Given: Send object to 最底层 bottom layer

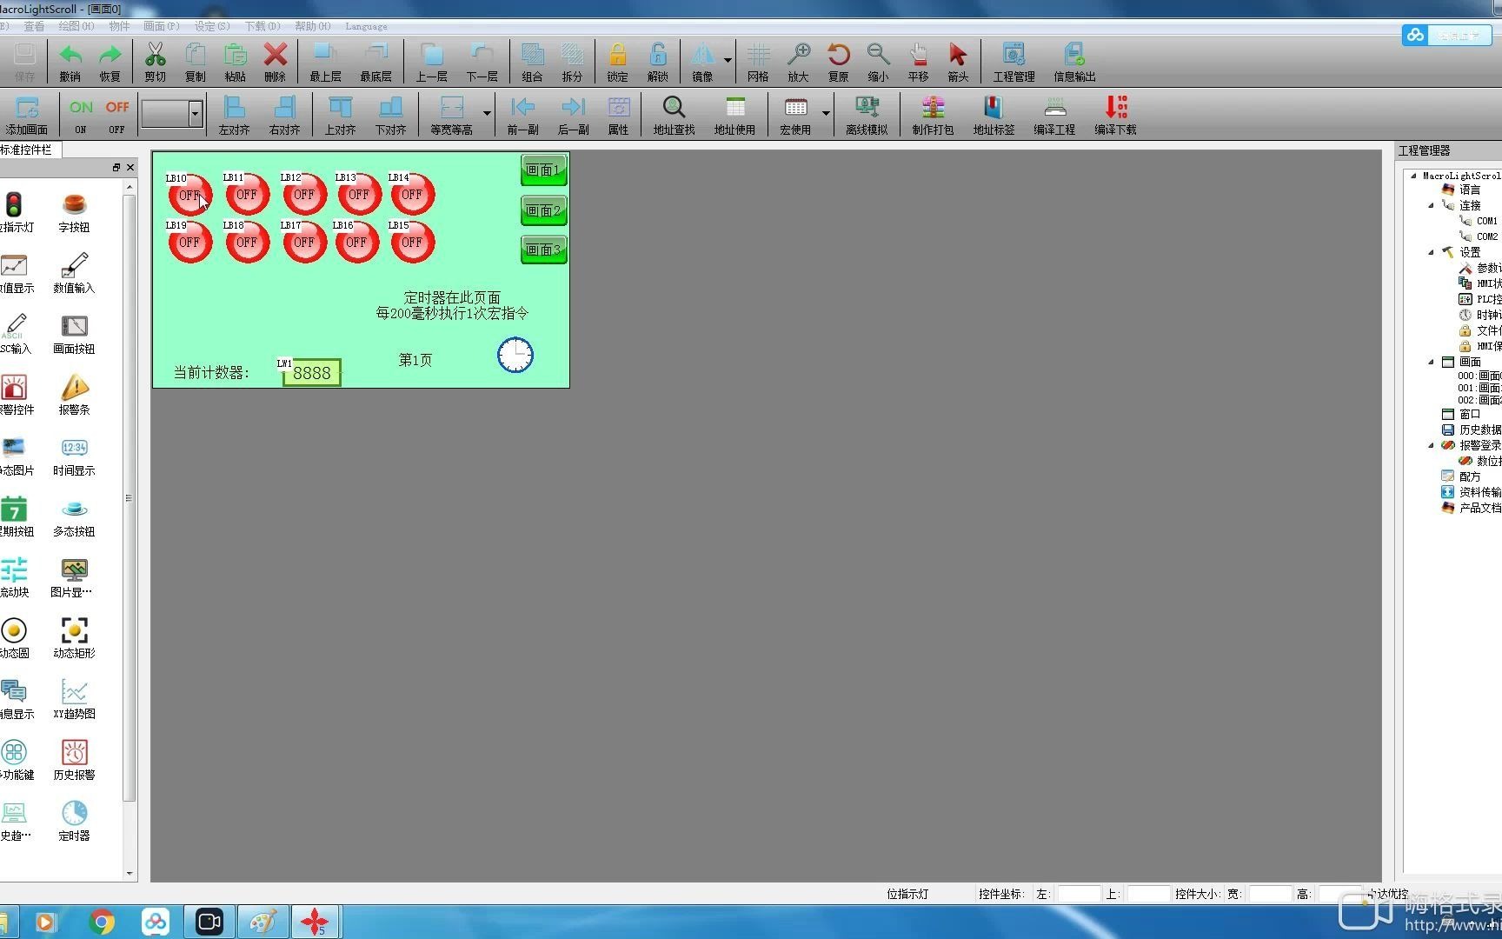Looking at the screenshot, I should click(x=376, y=62).
